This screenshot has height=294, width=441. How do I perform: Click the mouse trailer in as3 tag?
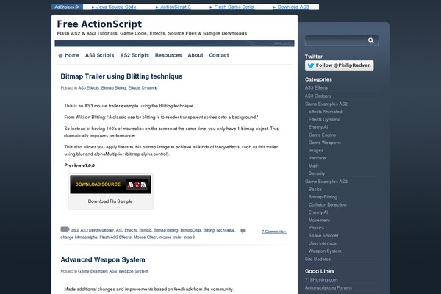point(177,237)
